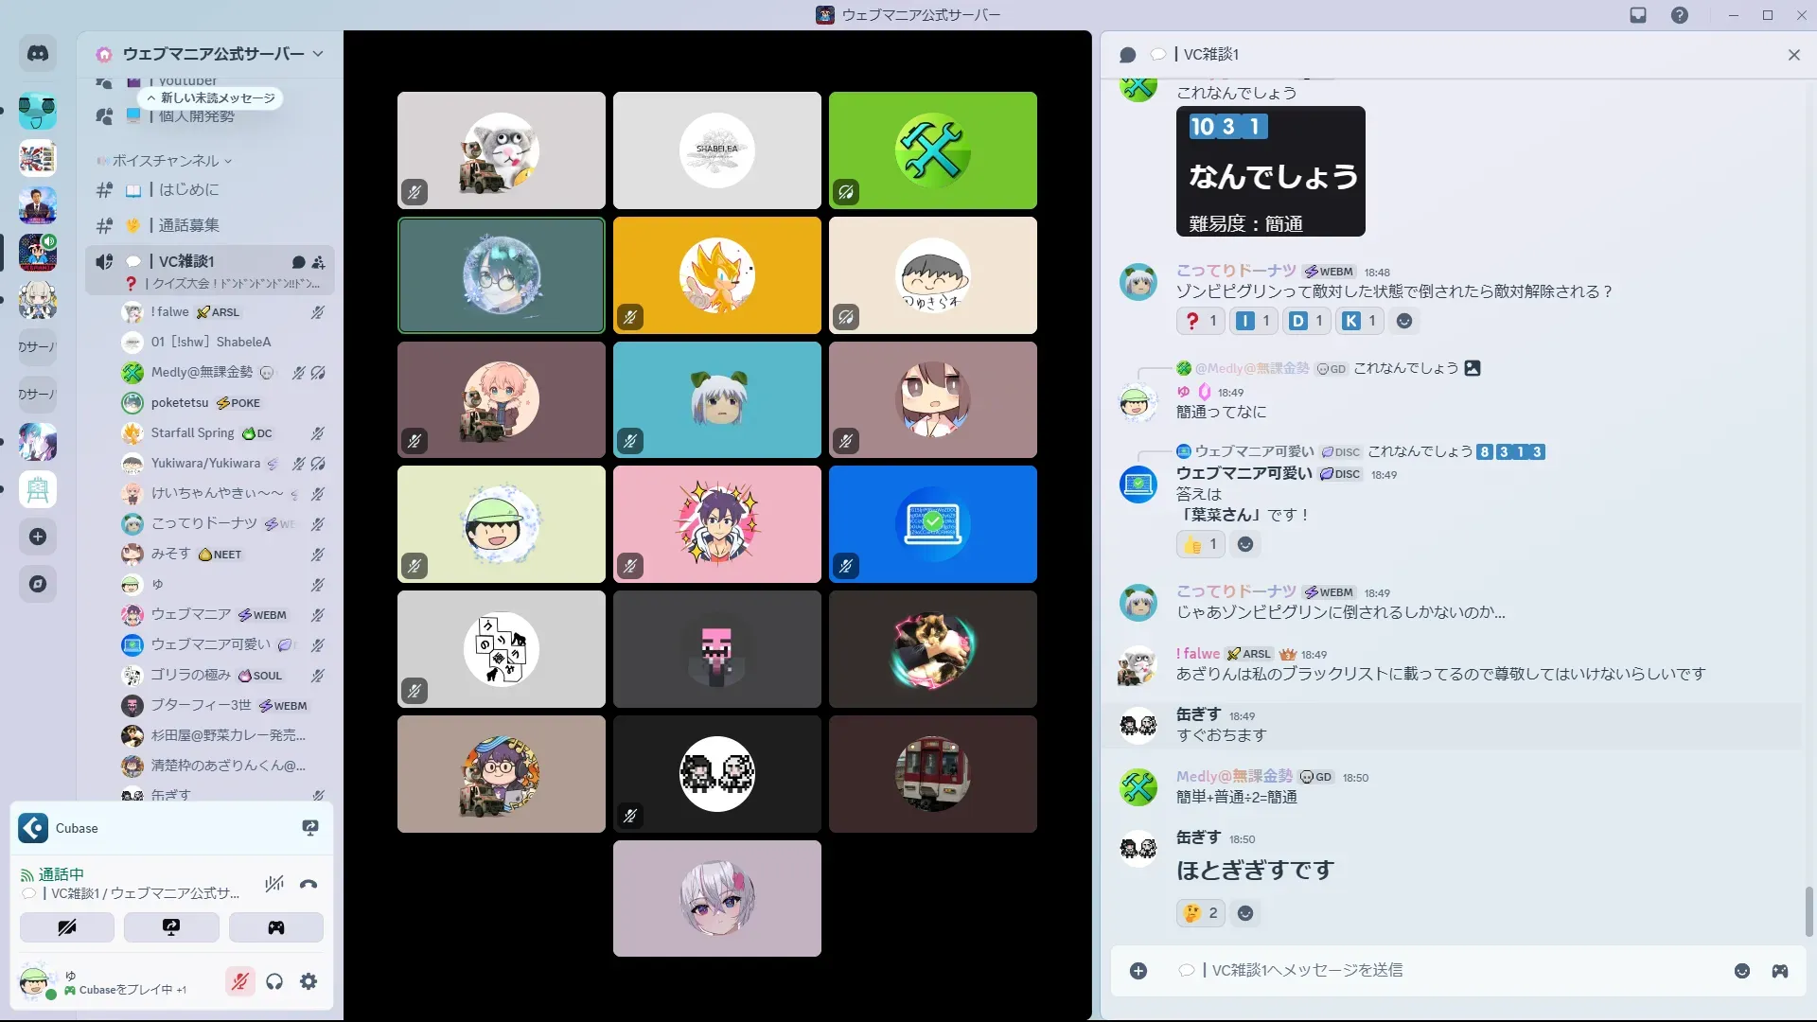The height and width of the screenshot is (1022, 1817).
Task: Open the emoji picker in message box
Action: click(1741, 971)
